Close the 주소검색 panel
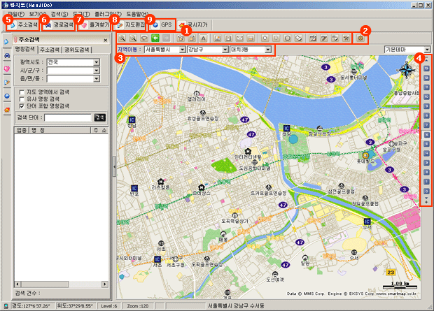Screen dimensions: 434x311 click(105, 39)
